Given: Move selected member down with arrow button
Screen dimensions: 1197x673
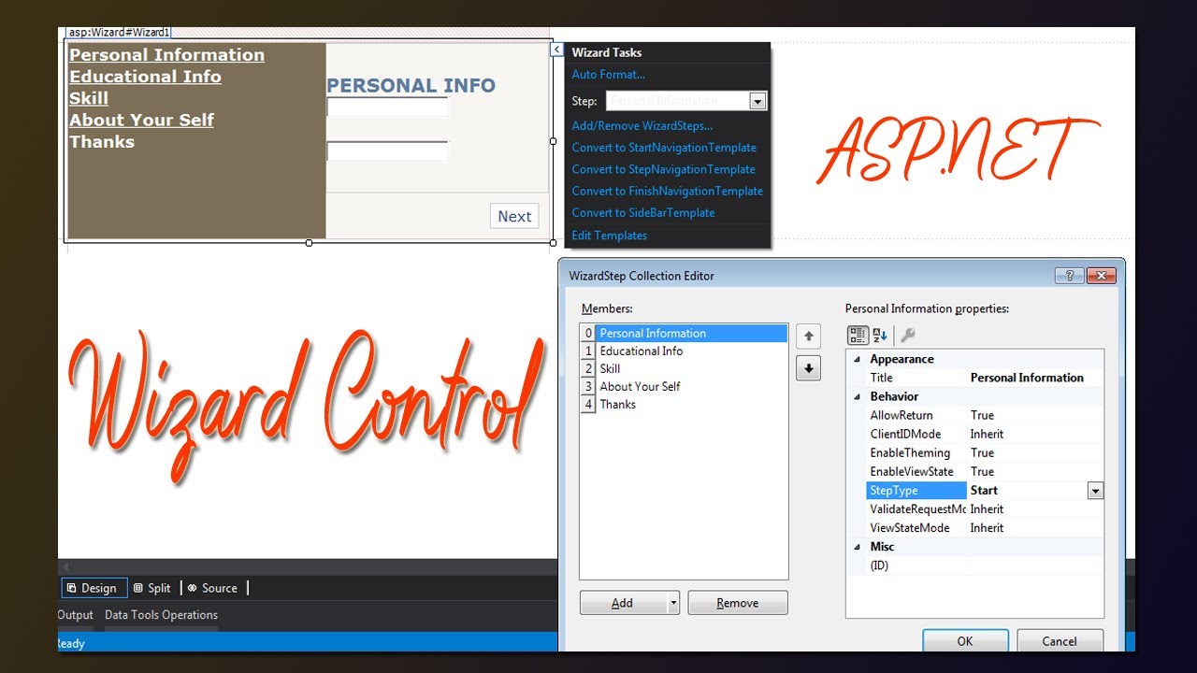Looking at the screenshot, I should (808, 368).
